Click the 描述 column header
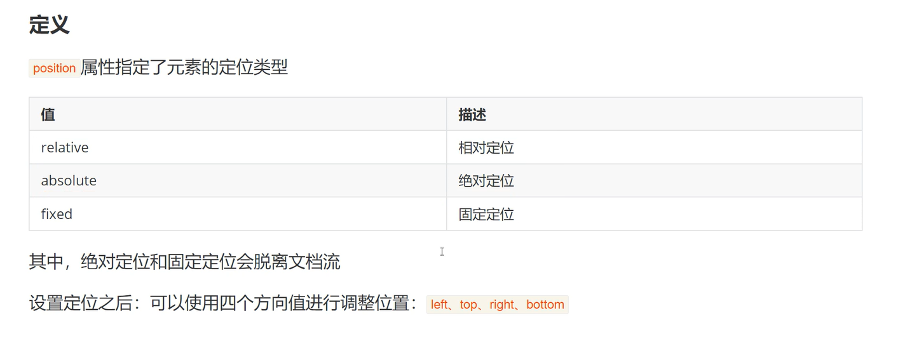This screenshot has width=905, height=339. (472, 114)
